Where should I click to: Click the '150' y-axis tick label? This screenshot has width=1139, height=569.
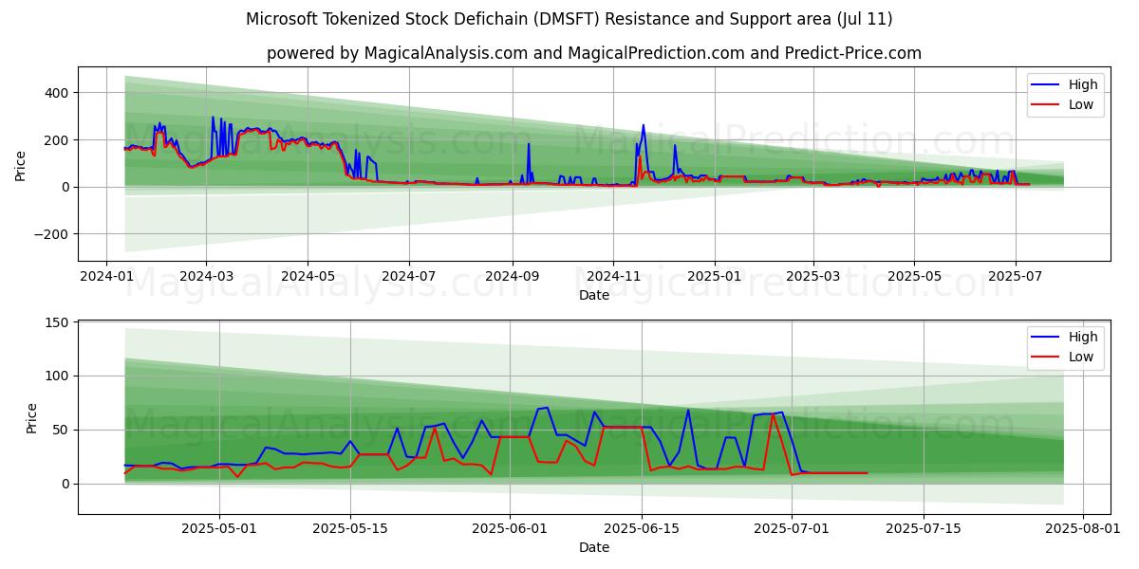click(58, 322)
